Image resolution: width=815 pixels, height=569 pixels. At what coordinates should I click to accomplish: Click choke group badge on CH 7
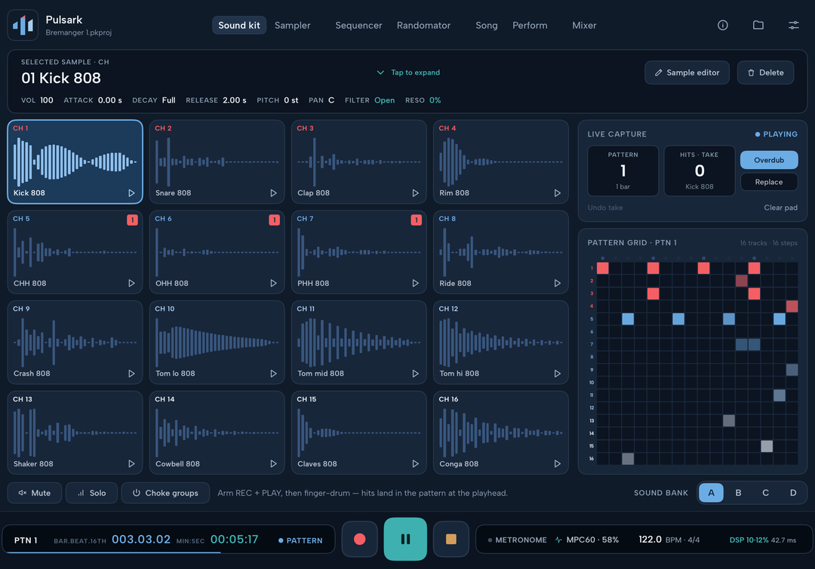[x=417, y=220]
